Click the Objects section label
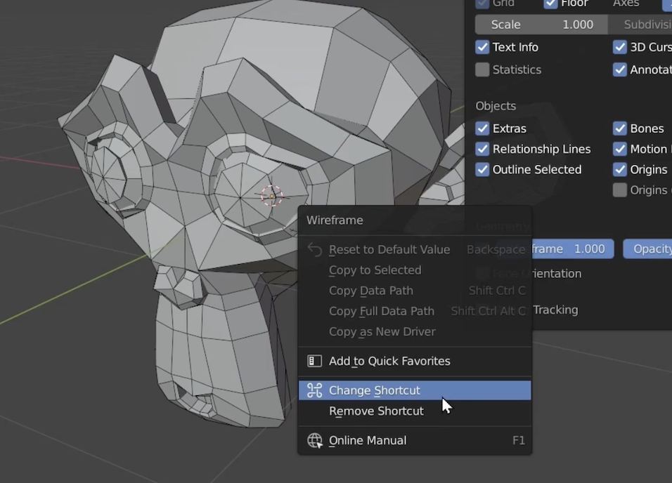This screenshot has height=483, width=672. (x=496, y=106)
